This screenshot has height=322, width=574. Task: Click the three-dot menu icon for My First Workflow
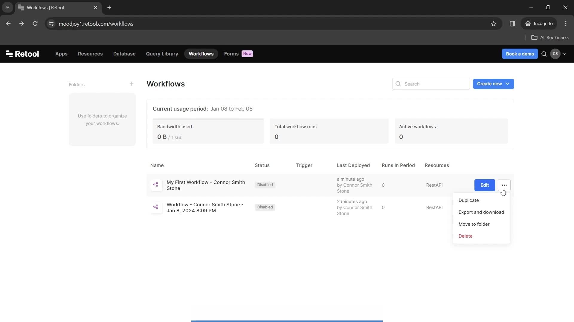[504, 185]
